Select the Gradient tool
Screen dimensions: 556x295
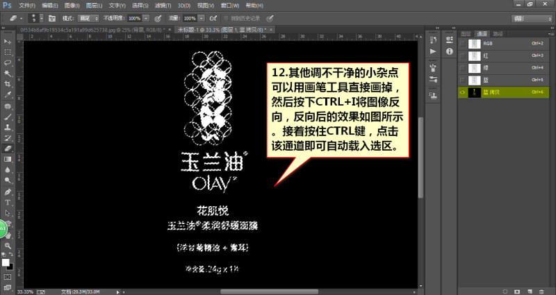point(8,160)
